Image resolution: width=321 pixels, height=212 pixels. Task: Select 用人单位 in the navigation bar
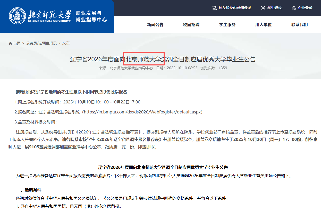point(263,25)
